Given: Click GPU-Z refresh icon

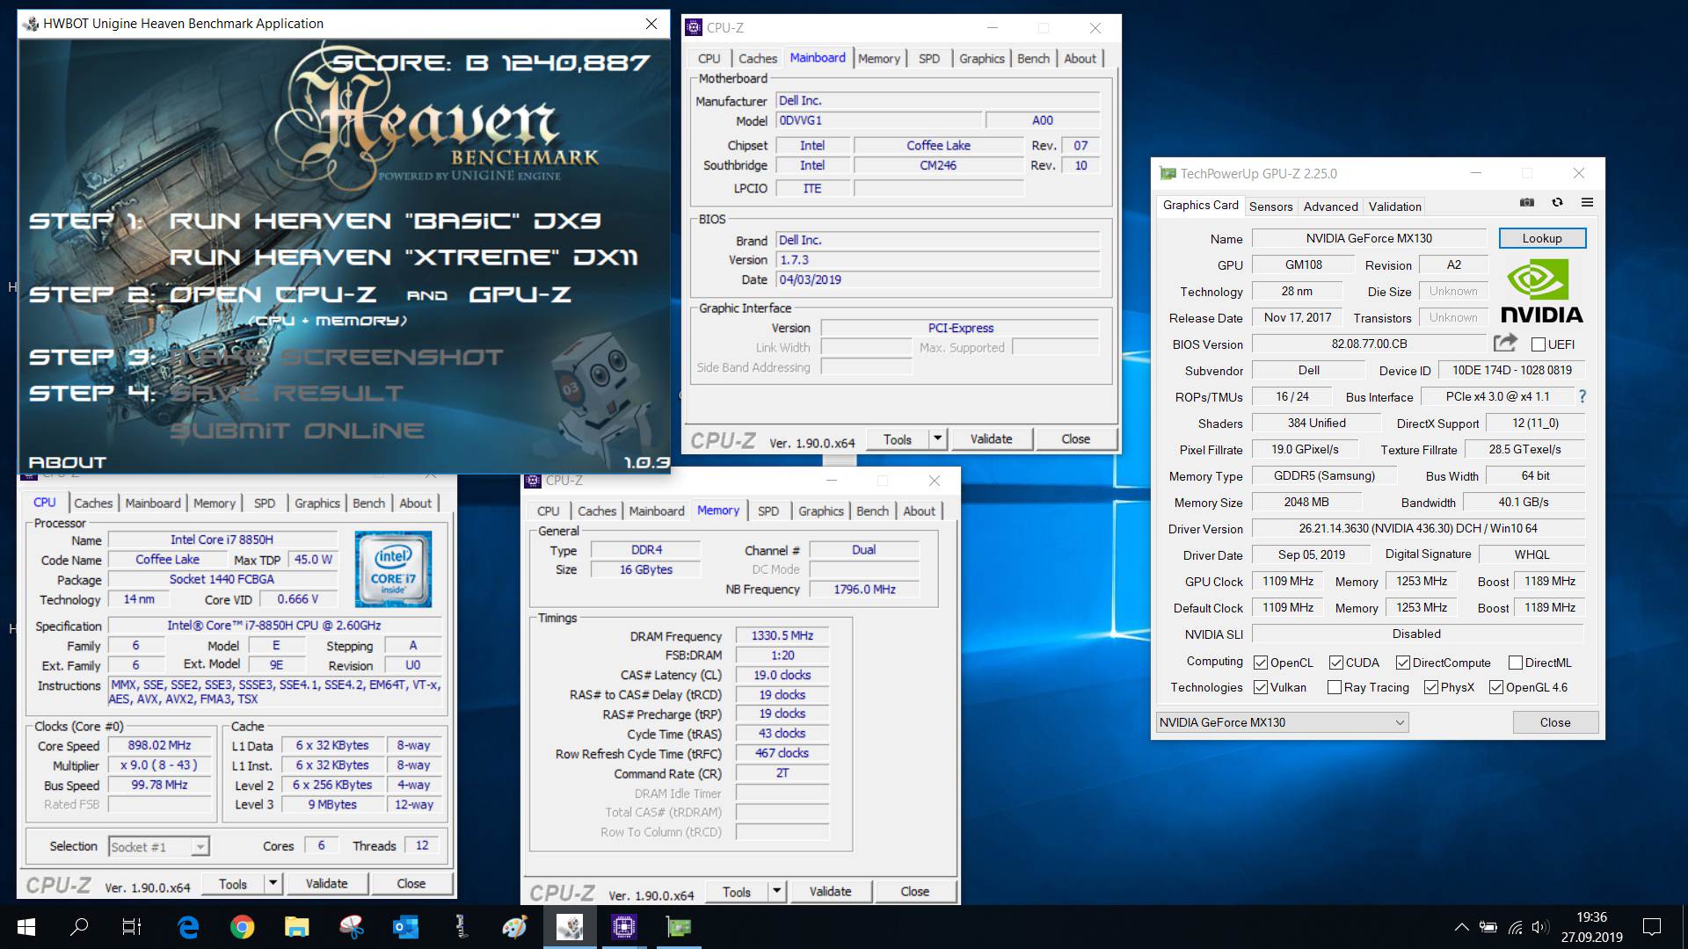Looking at the screenshot, I should click(x=1557, y=202).
